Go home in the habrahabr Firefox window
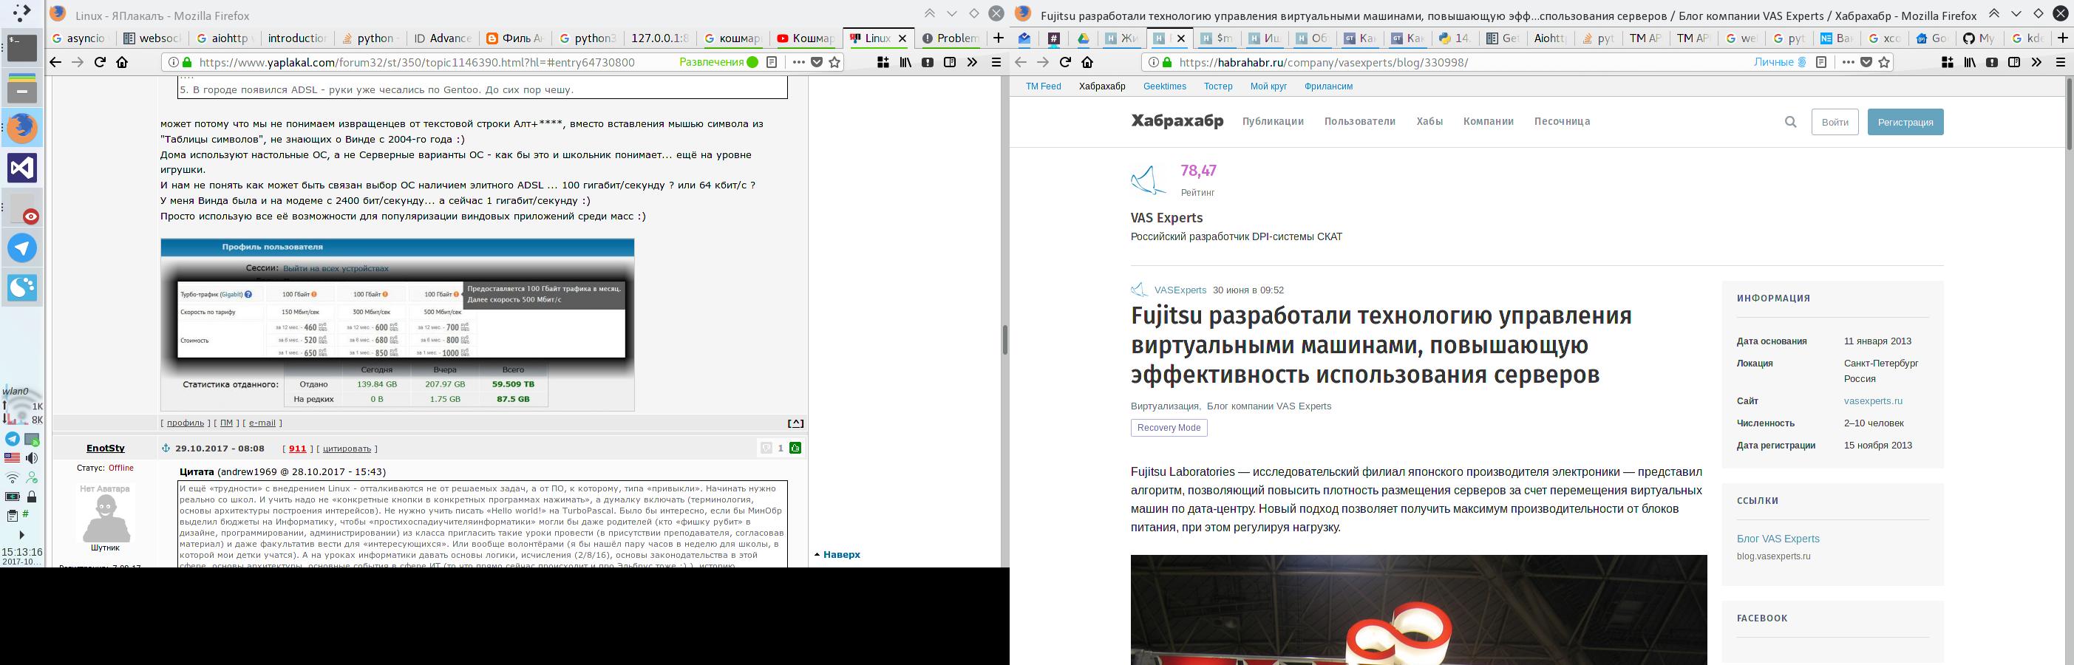Viewport: 2074px width, 665px height. pyautogui.click(x=1088, y=62)
